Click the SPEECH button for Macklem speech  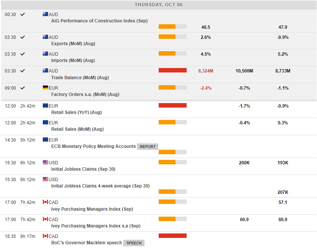(x=134, y=243)
